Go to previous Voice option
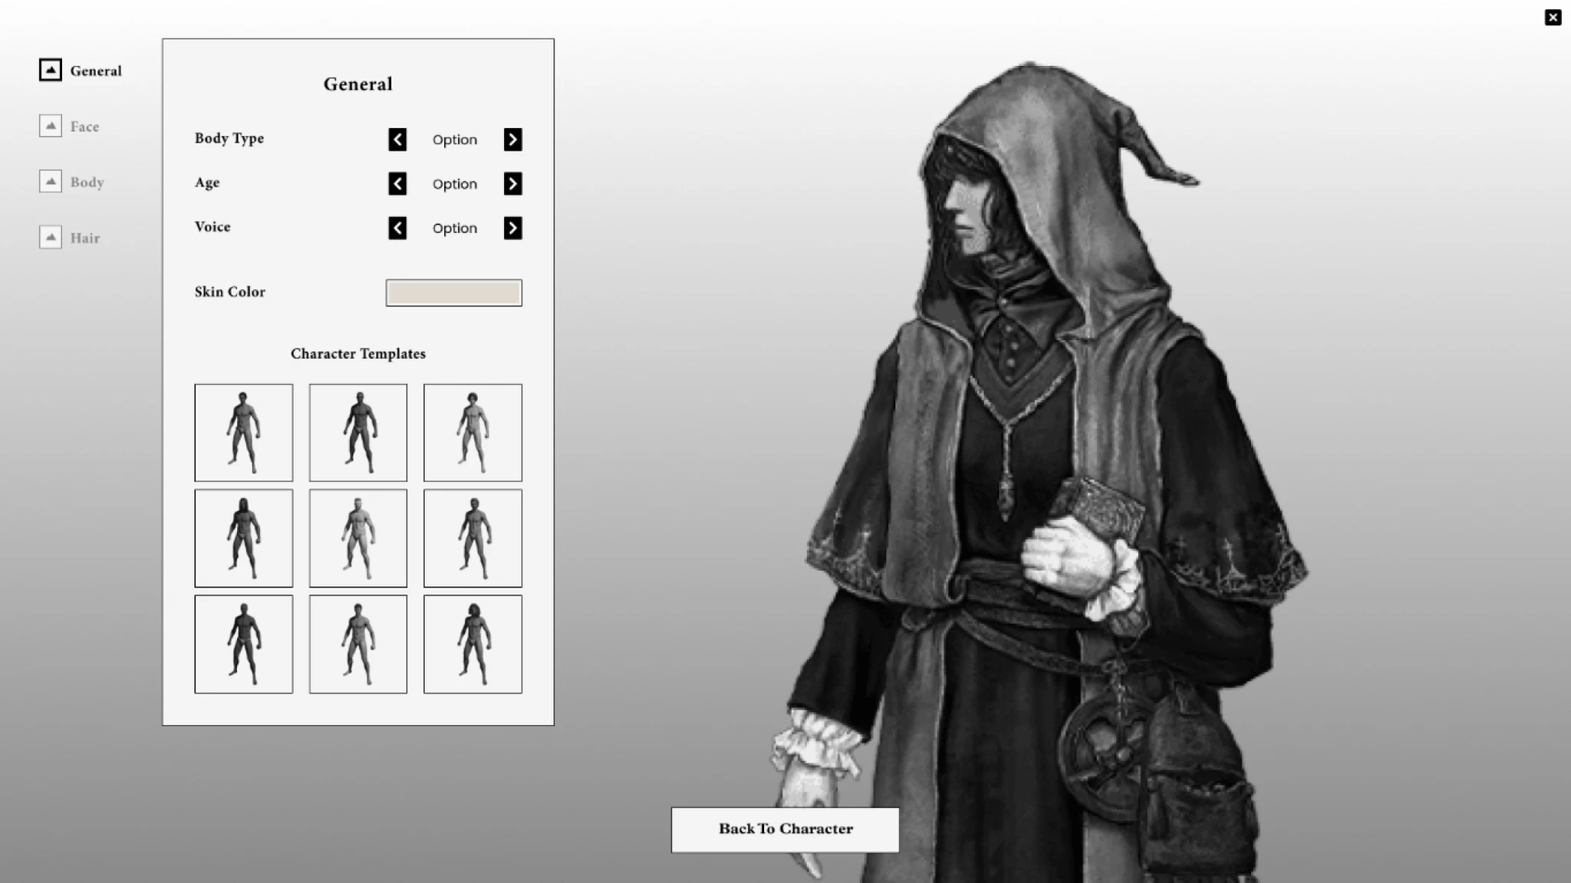 pyautogui.click(x=397, y=228)
